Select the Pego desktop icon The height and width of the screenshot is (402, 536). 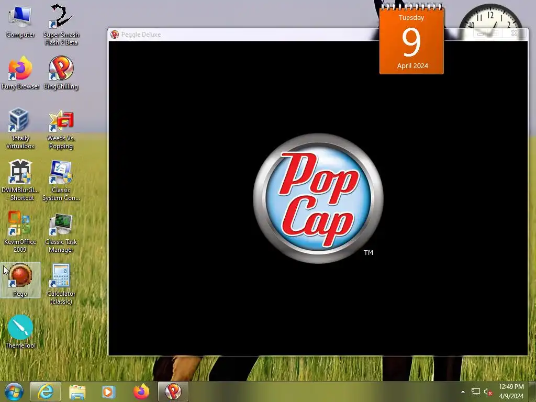pos(20,280)
